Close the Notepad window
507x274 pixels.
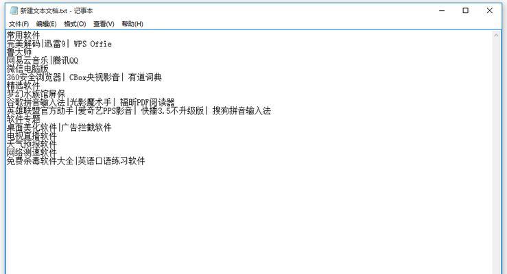click(x=490, y=11)
